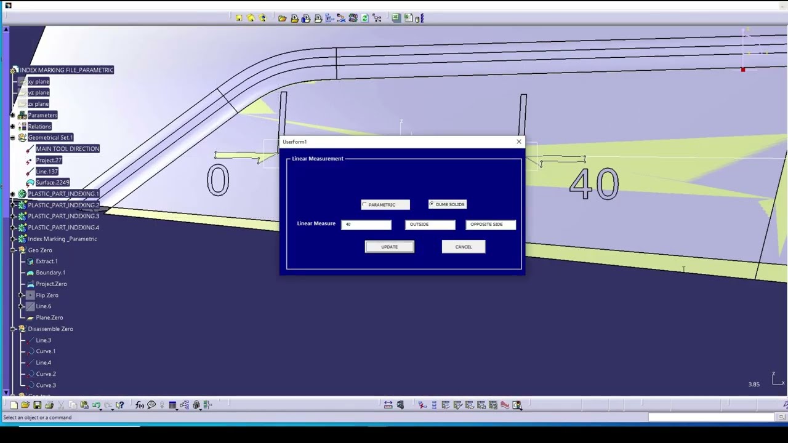The image size is (788, 443).
Task: Select Boundary.1 in the tree
Action: 50,273
